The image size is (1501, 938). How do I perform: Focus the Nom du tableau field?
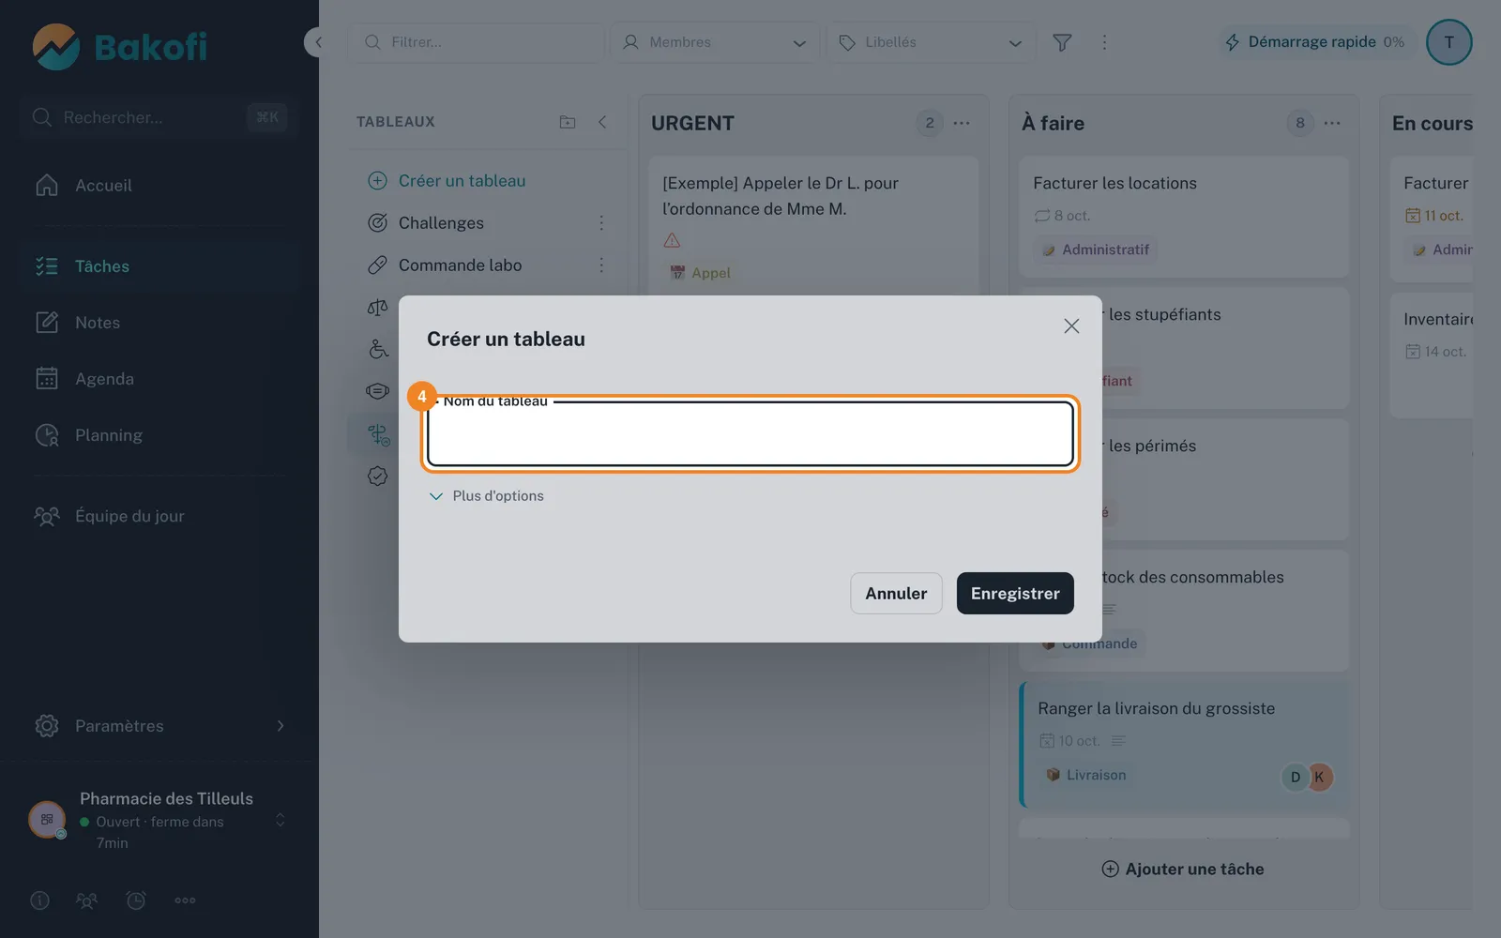click(x=750, y=434)
